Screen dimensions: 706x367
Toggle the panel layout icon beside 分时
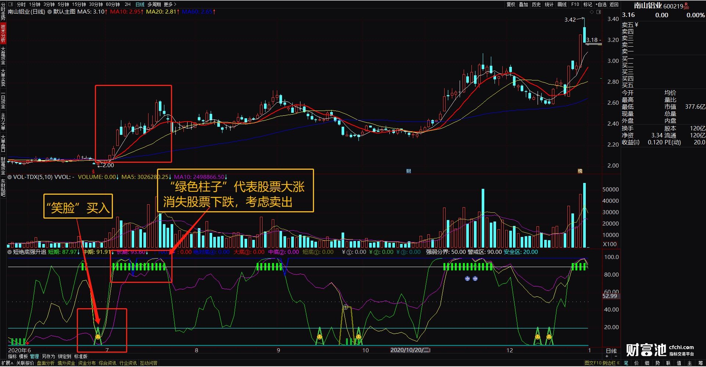[x=10, y=4]
